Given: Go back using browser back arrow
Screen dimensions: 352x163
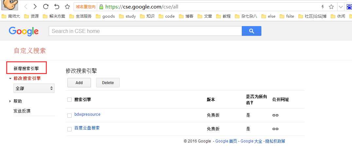Looking at the screenshot, I should (26, 7).
